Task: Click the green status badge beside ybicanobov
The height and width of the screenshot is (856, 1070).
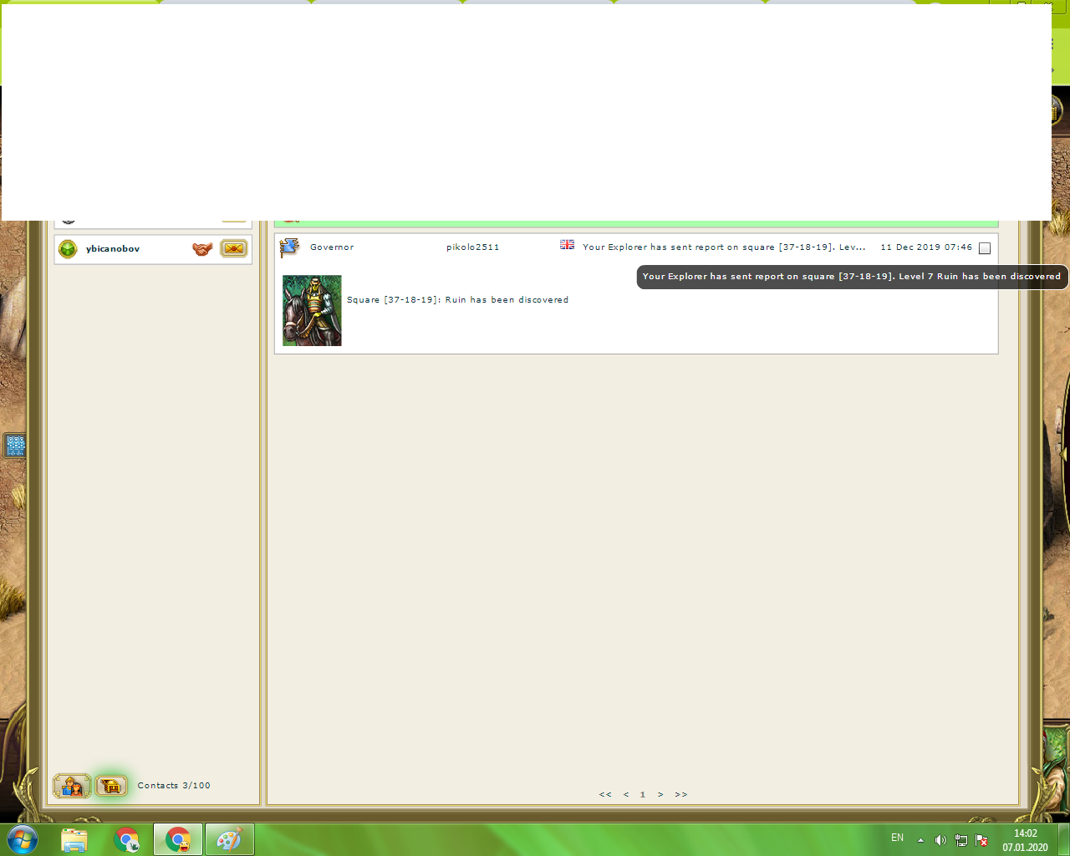Action: click(x=69, y=249)
